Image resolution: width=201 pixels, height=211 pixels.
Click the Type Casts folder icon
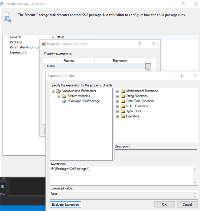[122, 111]
